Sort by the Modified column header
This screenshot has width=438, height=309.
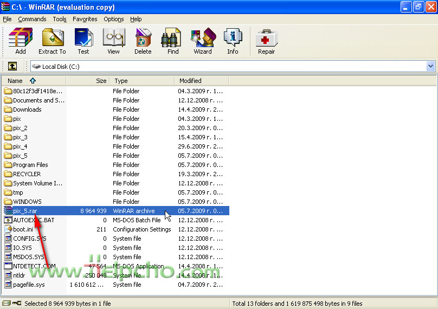click(202, 81)
